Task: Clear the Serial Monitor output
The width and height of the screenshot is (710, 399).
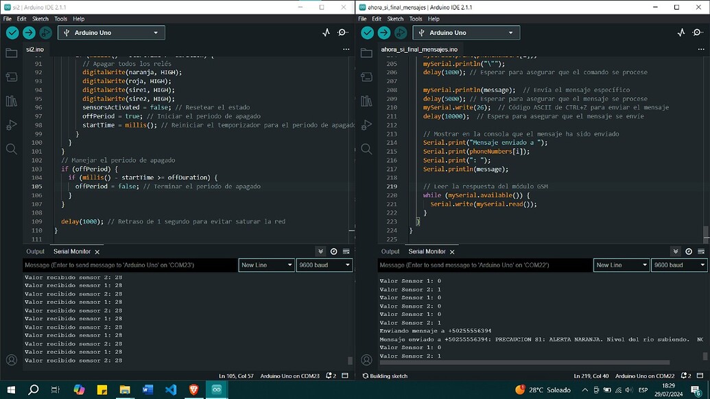Action: (346, 251)
